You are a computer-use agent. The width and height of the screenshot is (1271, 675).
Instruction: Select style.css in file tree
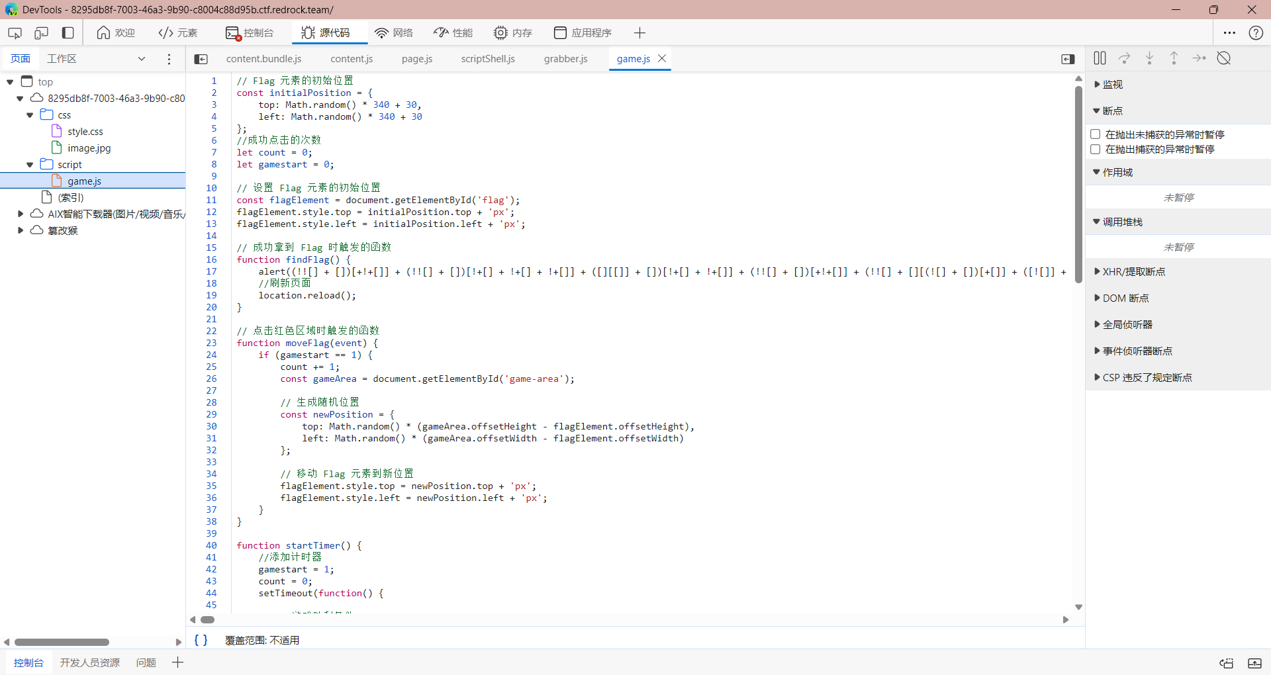tap(85, 132)
